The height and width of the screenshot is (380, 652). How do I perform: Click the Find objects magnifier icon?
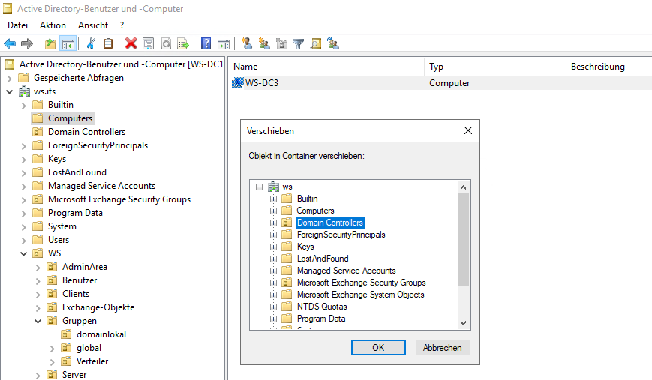[x=316, y=43]
